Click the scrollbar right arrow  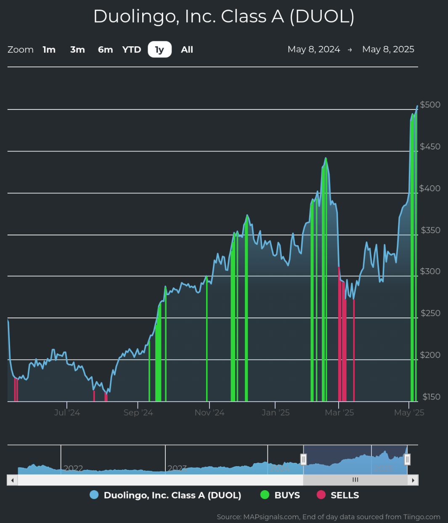pyautogui.click(x=413, y=480)
